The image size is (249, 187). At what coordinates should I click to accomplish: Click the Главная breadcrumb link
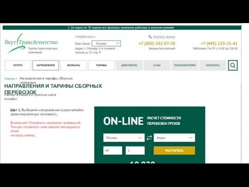tap(9, 78)
